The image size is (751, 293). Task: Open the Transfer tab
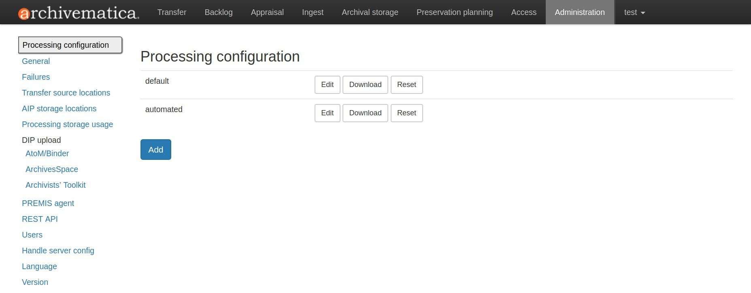172,13
